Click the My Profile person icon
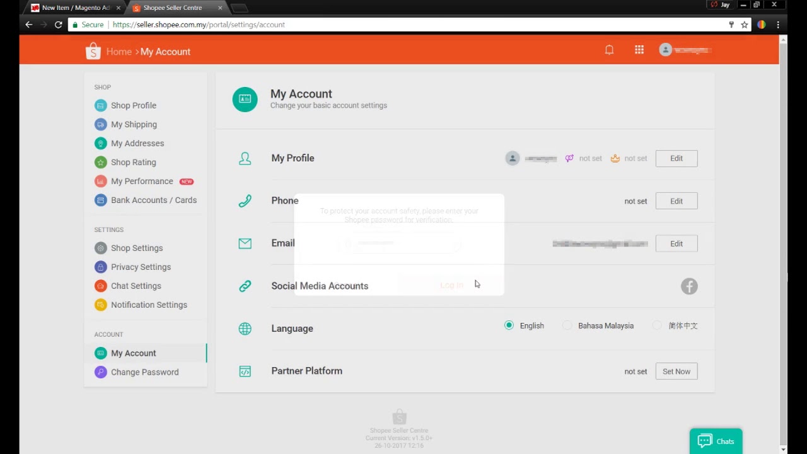The width and height of the screenshot is (807, 454). tap(245, 158)
